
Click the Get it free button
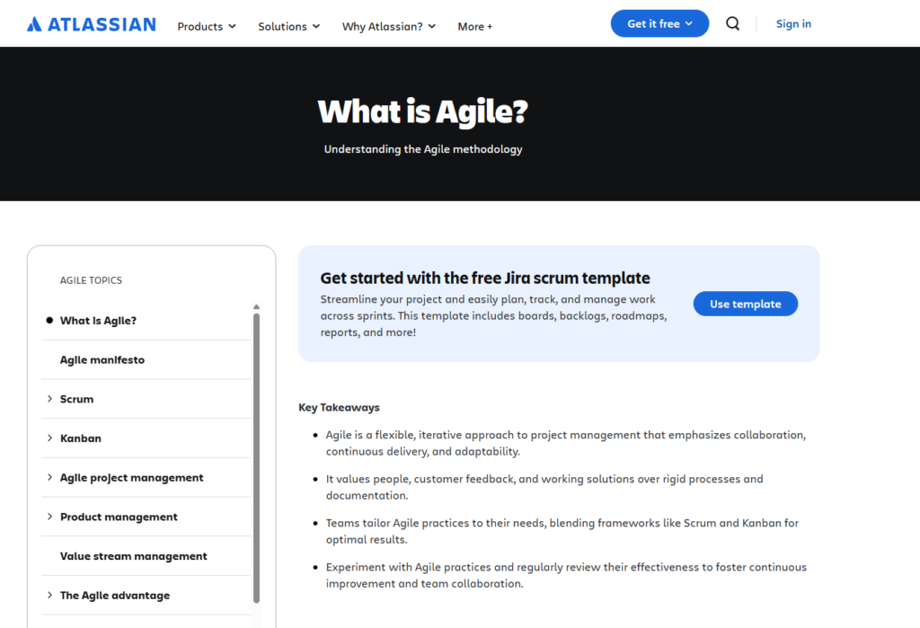pyautogui.click(x=659, y=23)
